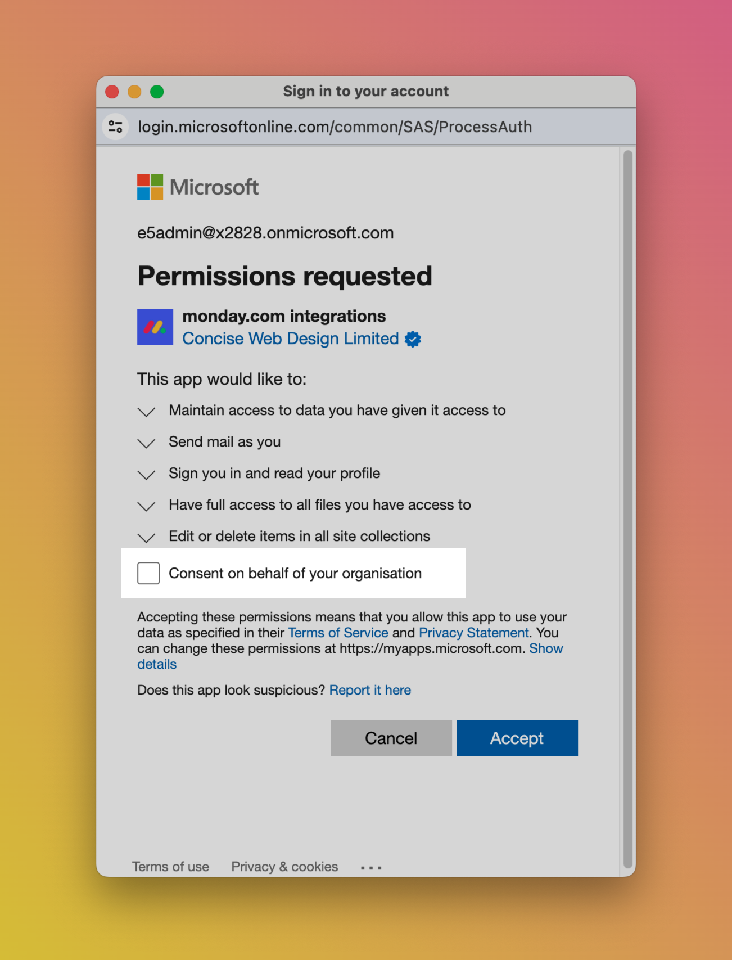This screenshot has width=732, height=960.
Task: Open the Terms of Service link
Action: pyautogui.click(x=338, y=633)
